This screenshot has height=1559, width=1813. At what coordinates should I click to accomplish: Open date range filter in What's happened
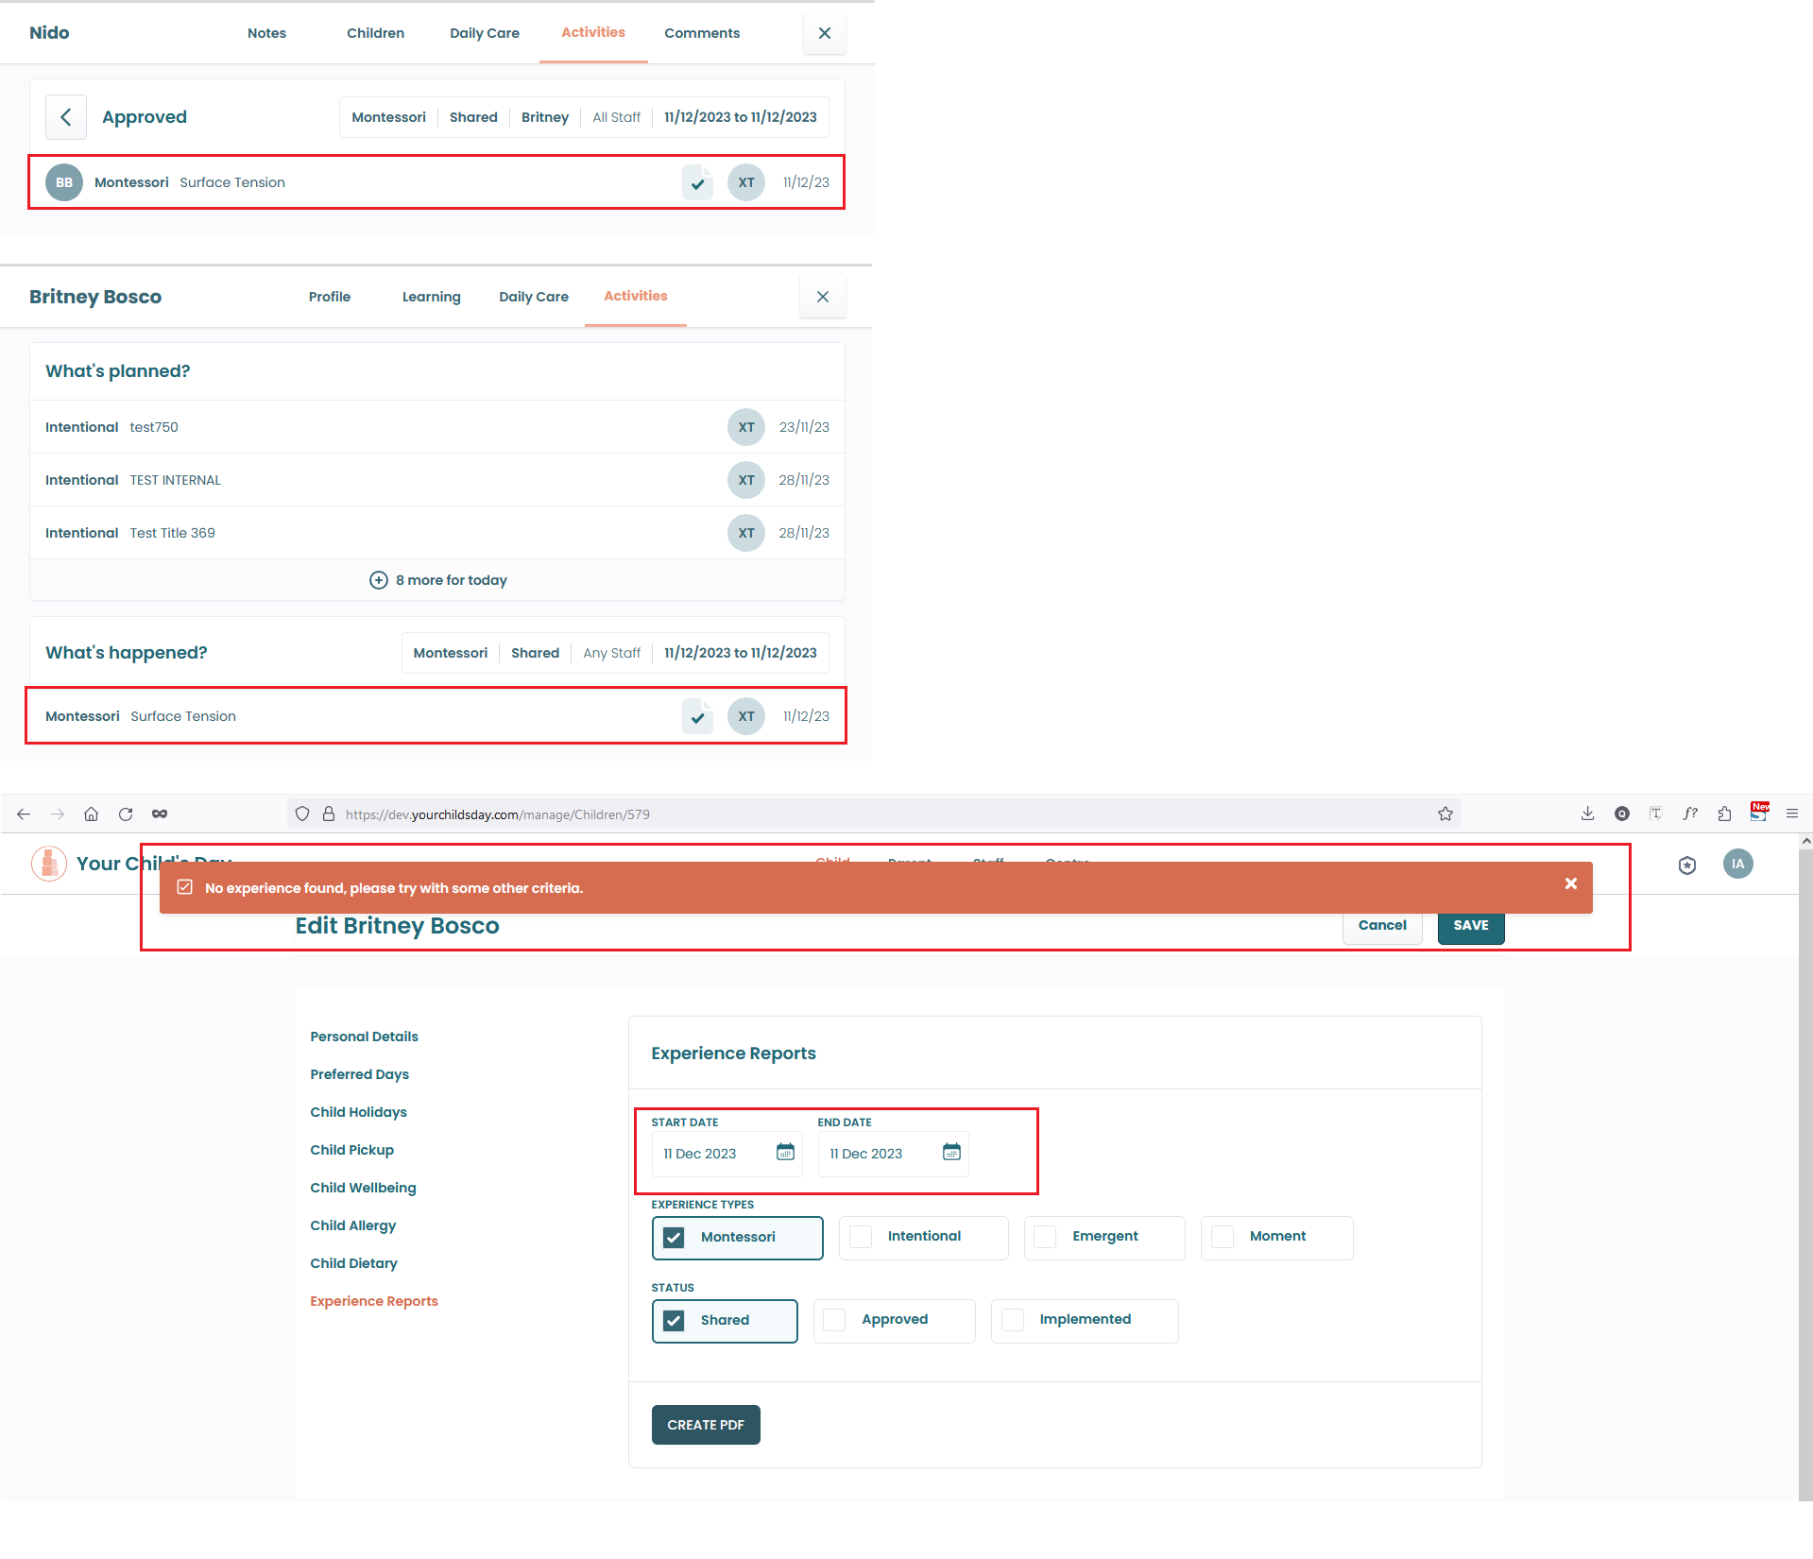740,653
